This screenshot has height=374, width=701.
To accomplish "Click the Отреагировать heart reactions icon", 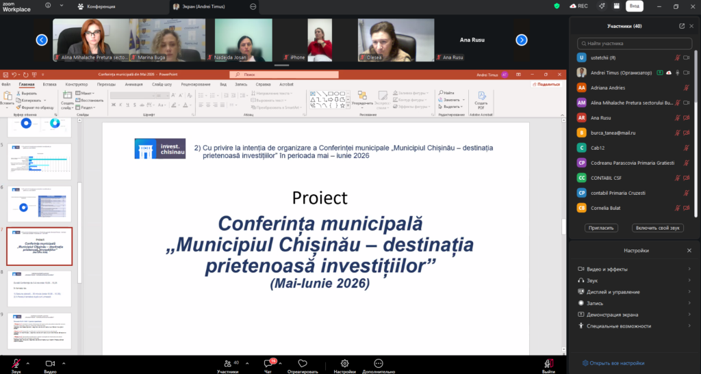I will pos(302,363).
